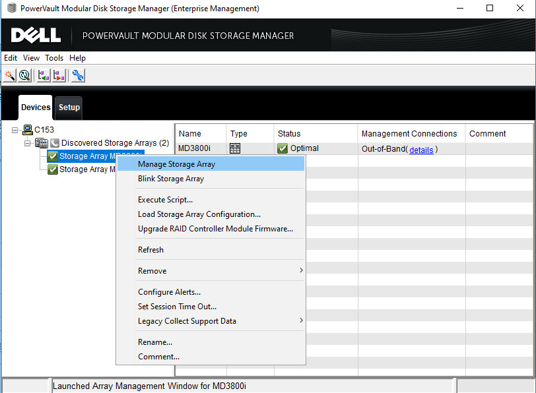This screenshot has width=536, height=393.
Task: Open the Remove menu entry
Action: tap(211, 271)
